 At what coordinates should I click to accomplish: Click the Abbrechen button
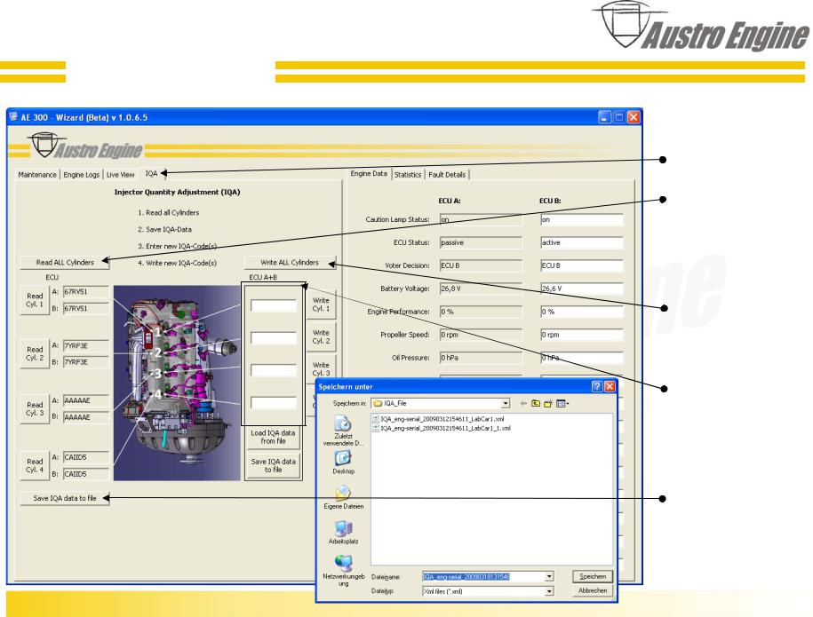tap(593, 590)
